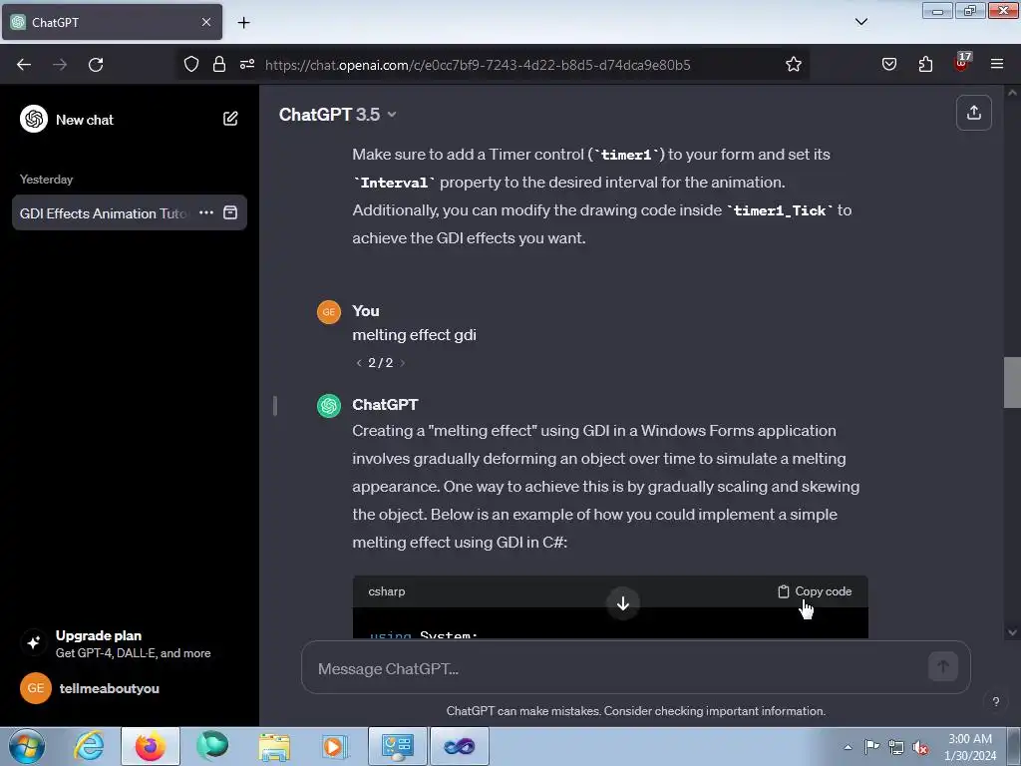Click the scrollbar down arrow
Viewport: 1021px width, 766px height.
1012,631
